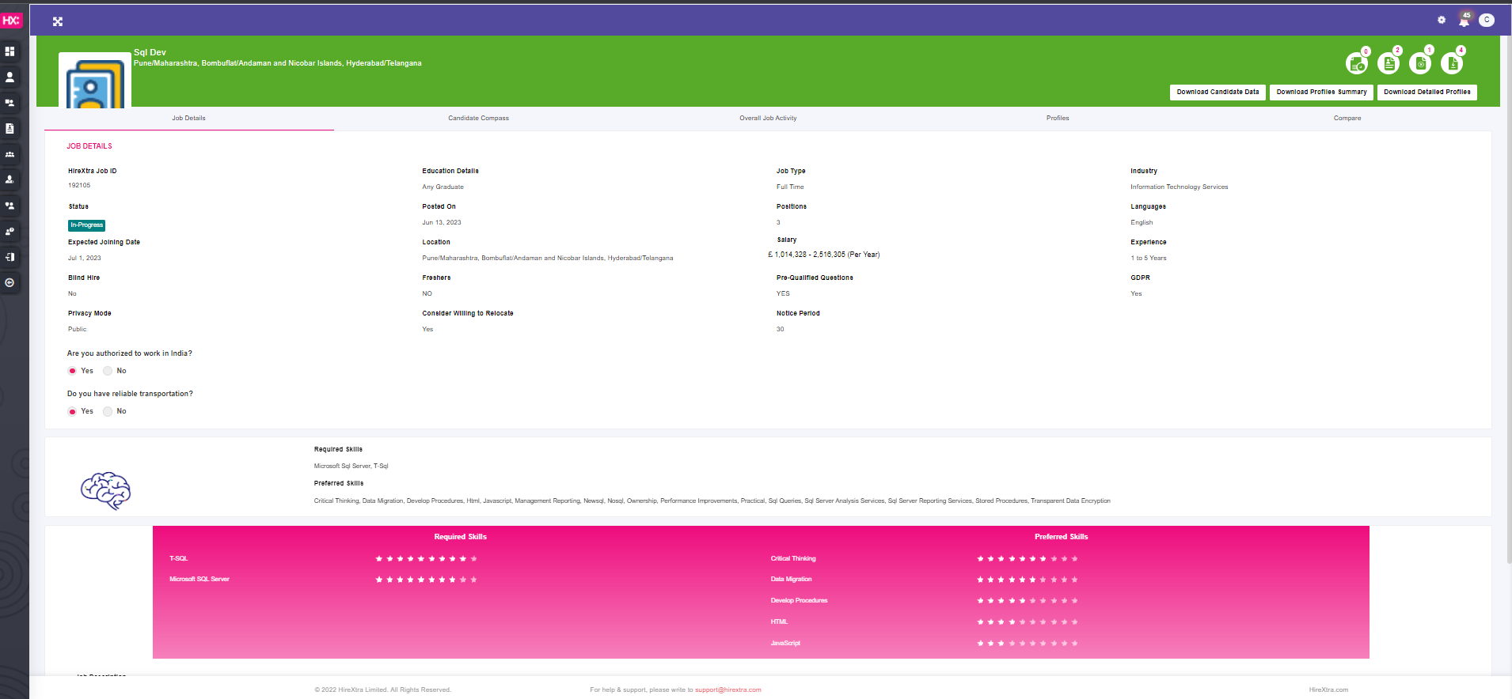Open the Profiles tab
Viewport: 1512px width, 699px height.
[1058, 119]
